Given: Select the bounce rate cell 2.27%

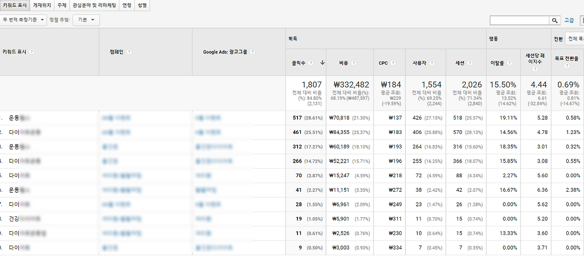Looking at the screenshot, I should 510,176.
